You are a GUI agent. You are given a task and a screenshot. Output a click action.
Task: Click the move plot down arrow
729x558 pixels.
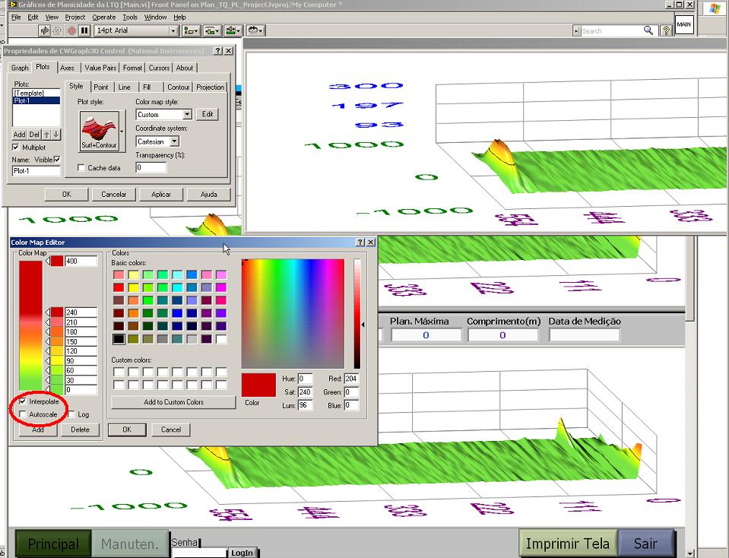55,135
